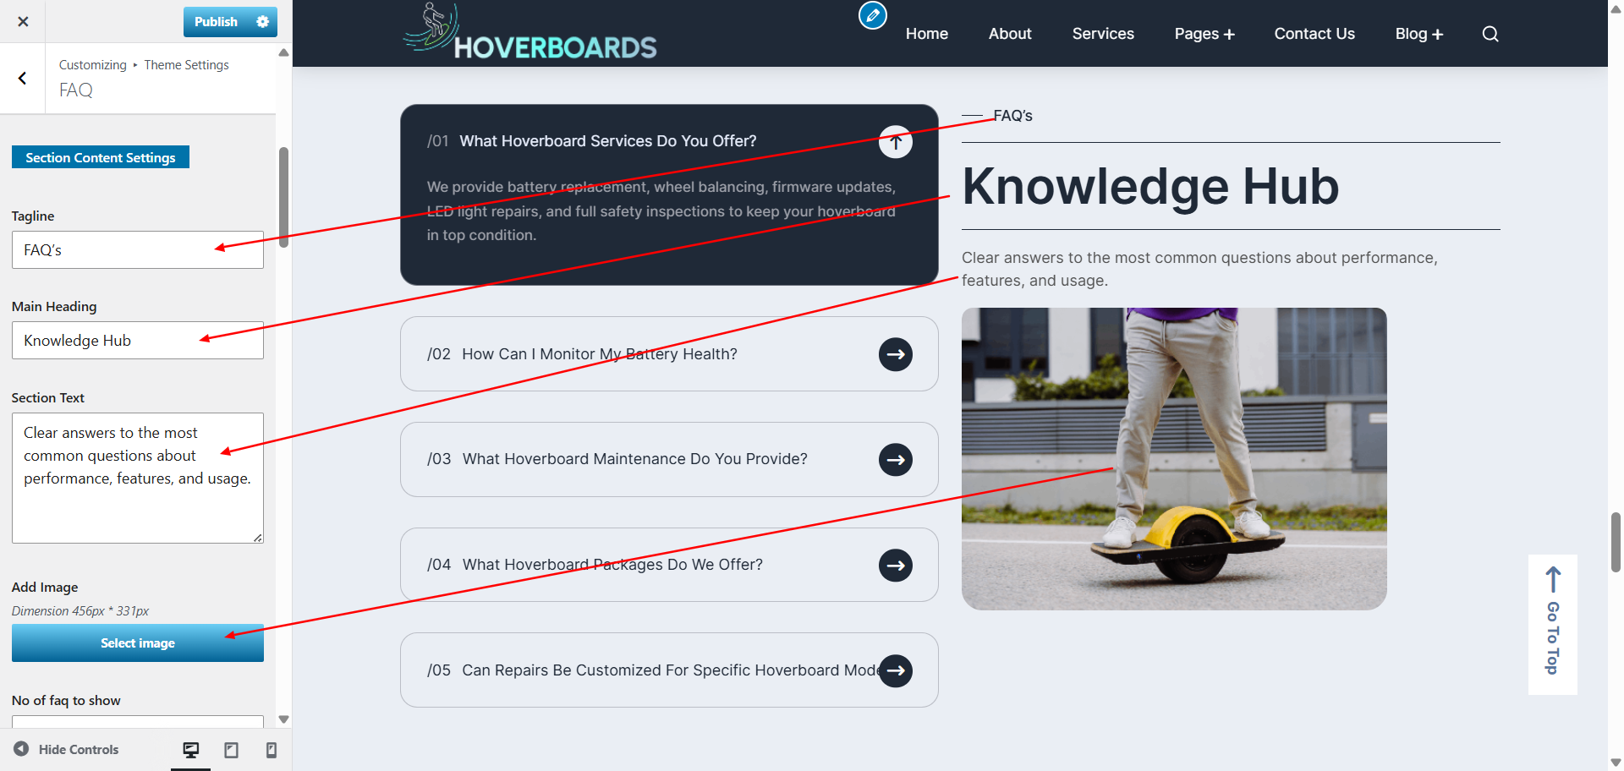Click 'What Hoverboard Maintenance Do You Provide?' text
The image size is (1624, 771).
(x=634, y=459)
